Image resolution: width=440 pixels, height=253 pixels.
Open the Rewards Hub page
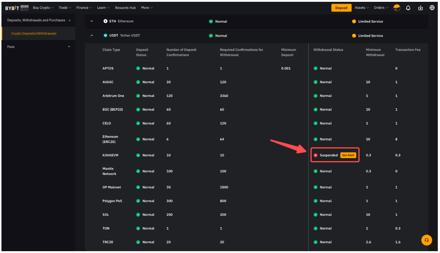click(x=125, y=8)
